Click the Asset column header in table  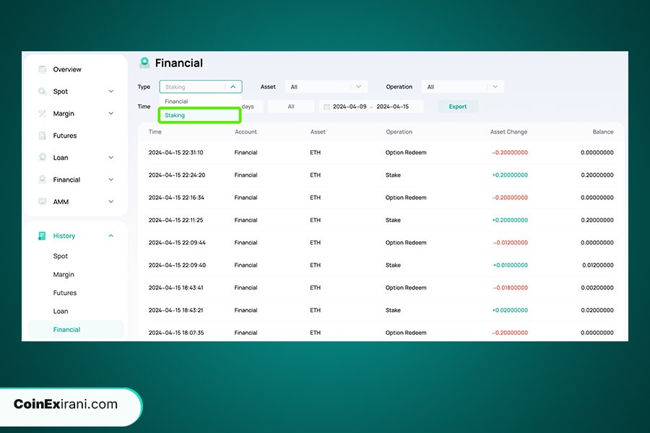(318, 132)
